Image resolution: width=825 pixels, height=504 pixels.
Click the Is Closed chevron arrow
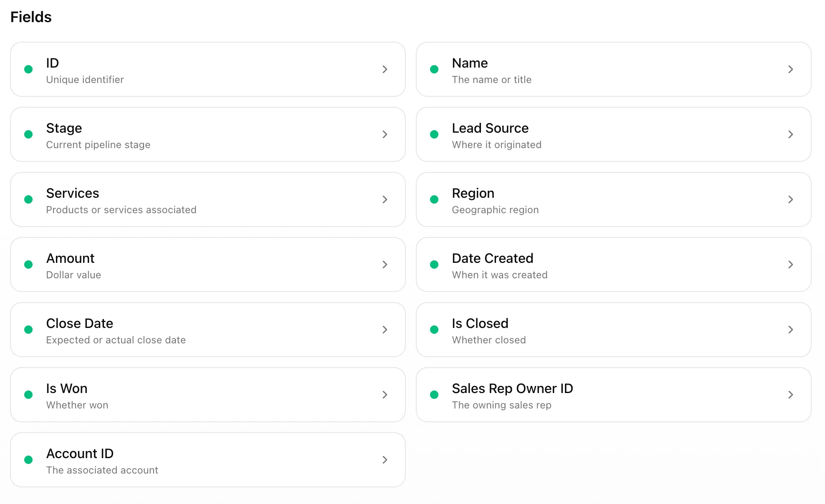point(791,330)
